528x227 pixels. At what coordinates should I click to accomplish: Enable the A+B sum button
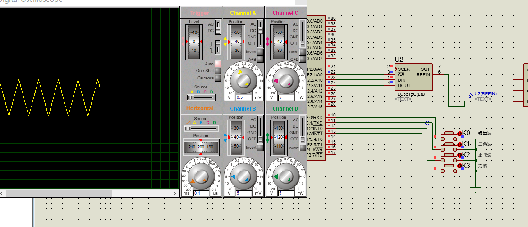click(x=260, y=59)
